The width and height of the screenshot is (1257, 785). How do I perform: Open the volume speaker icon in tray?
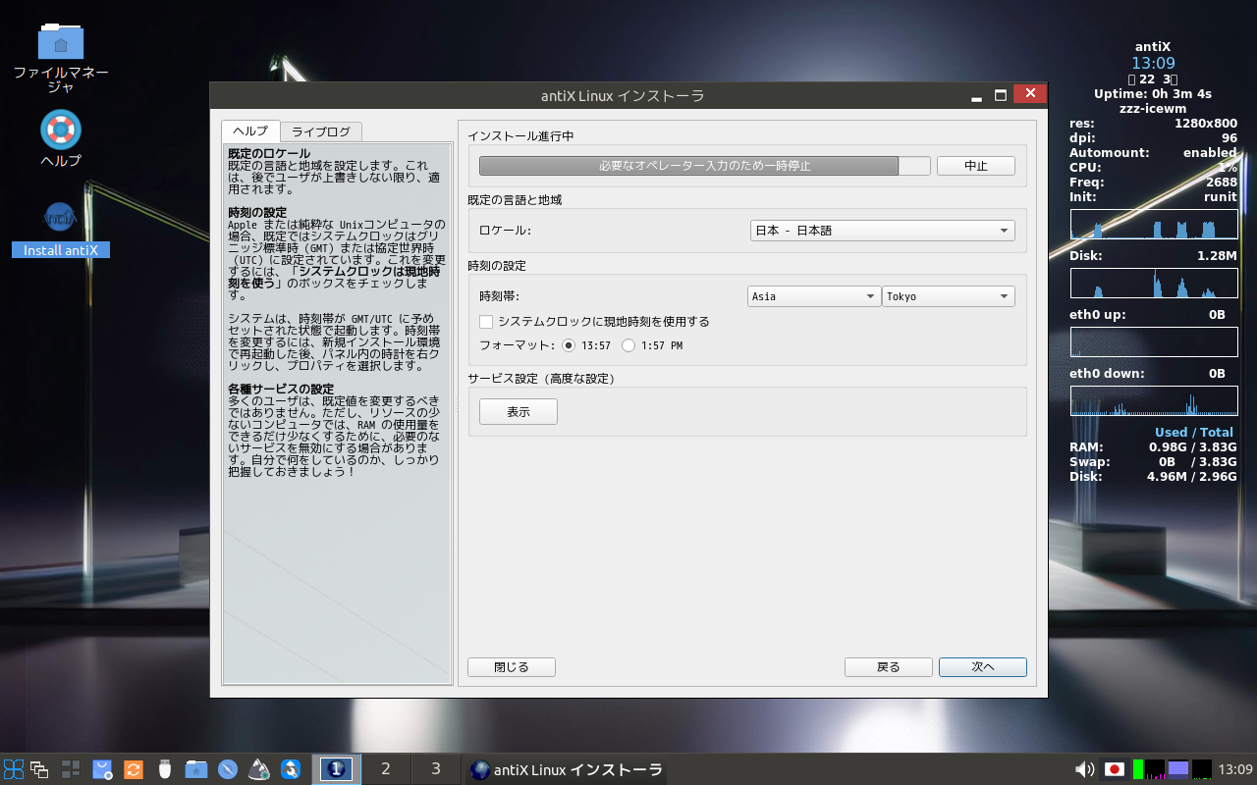(x=1085, y=769)
